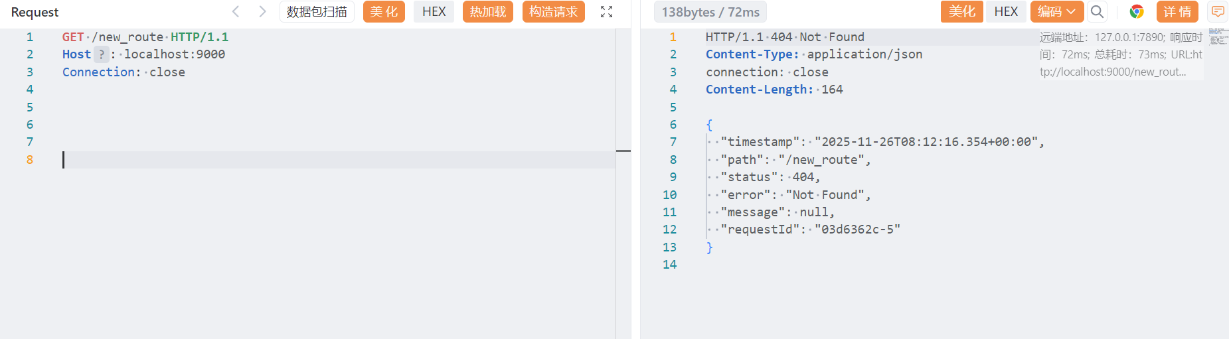The width and height of the screenshot is (1229, 339).
Task: Click the question mark hint beside Host
Action: coord(101,54)
